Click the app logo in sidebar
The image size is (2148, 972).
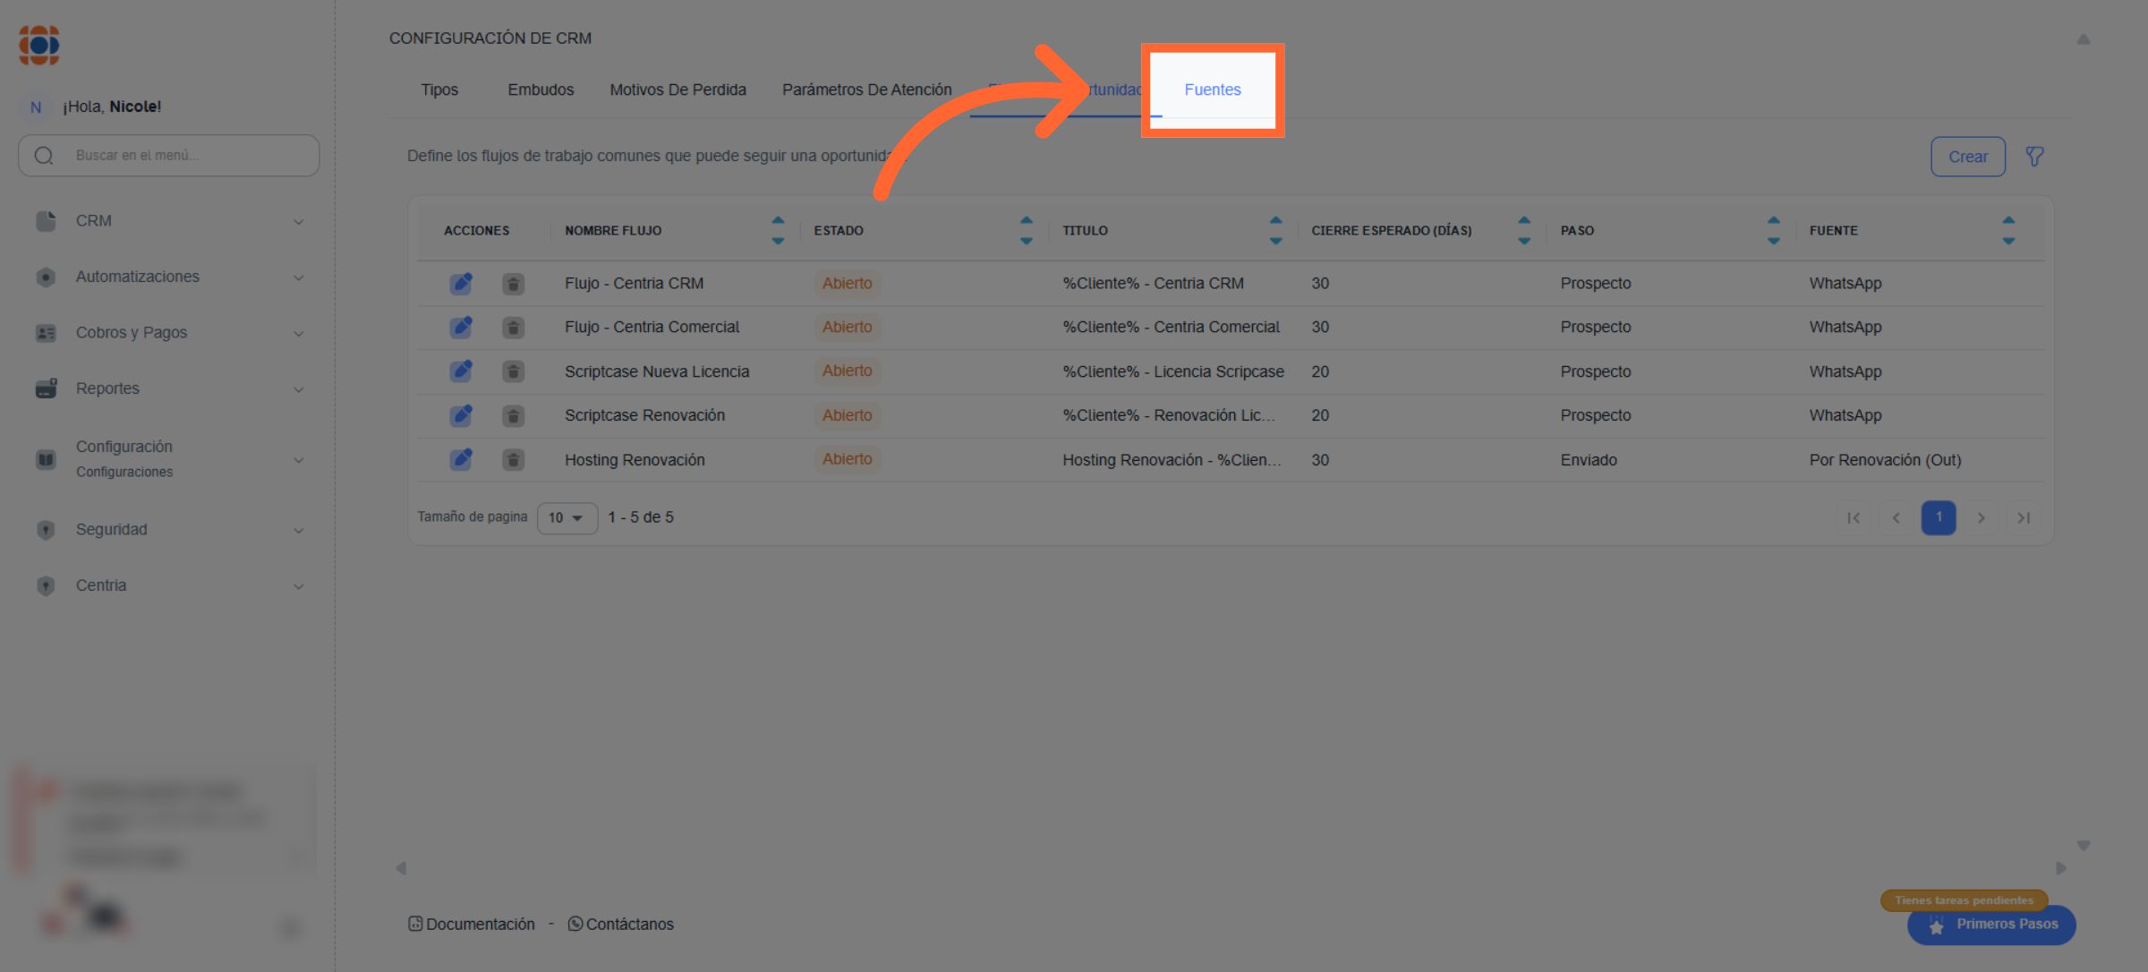click(39, 45)
